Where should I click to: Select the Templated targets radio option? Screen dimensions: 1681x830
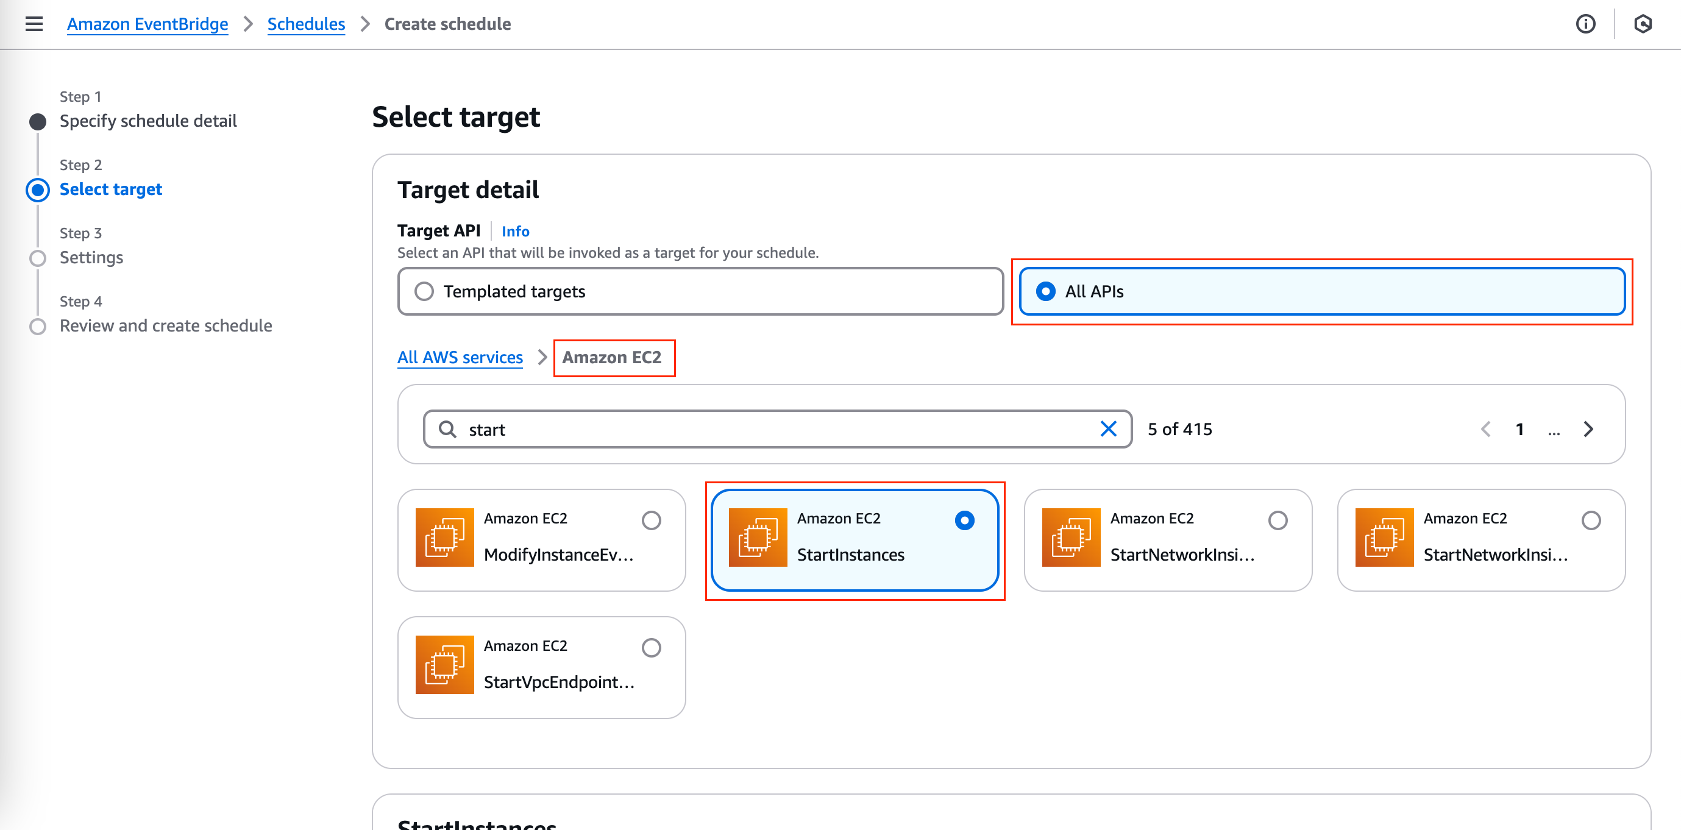point(424,291)
